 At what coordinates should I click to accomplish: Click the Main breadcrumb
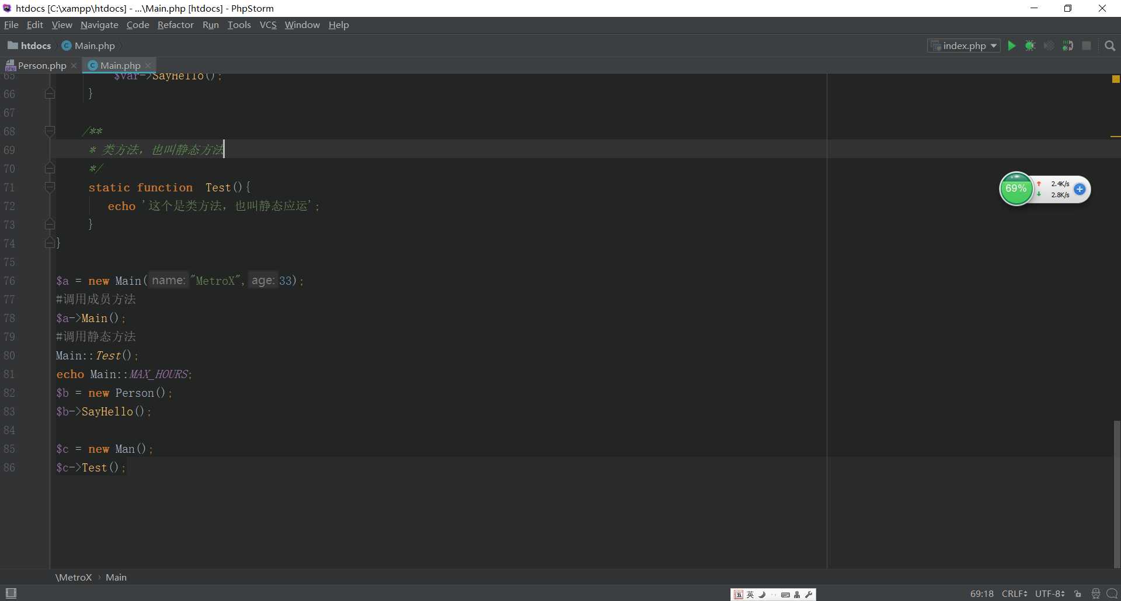click(x=116, y=577)
